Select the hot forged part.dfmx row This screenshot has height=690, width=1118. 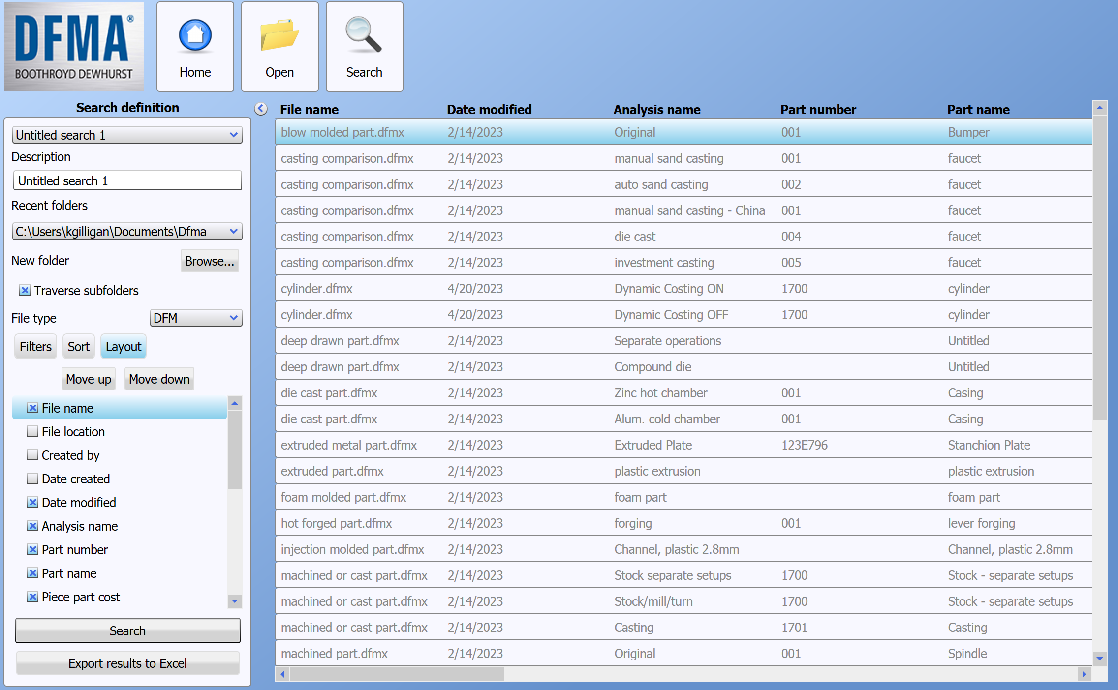tap(683, 523)
